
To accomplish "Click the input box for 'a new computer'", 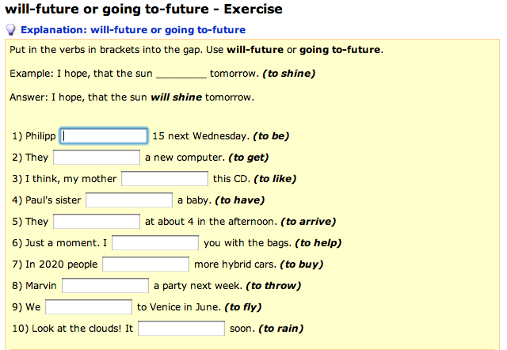I will (97, 158).
